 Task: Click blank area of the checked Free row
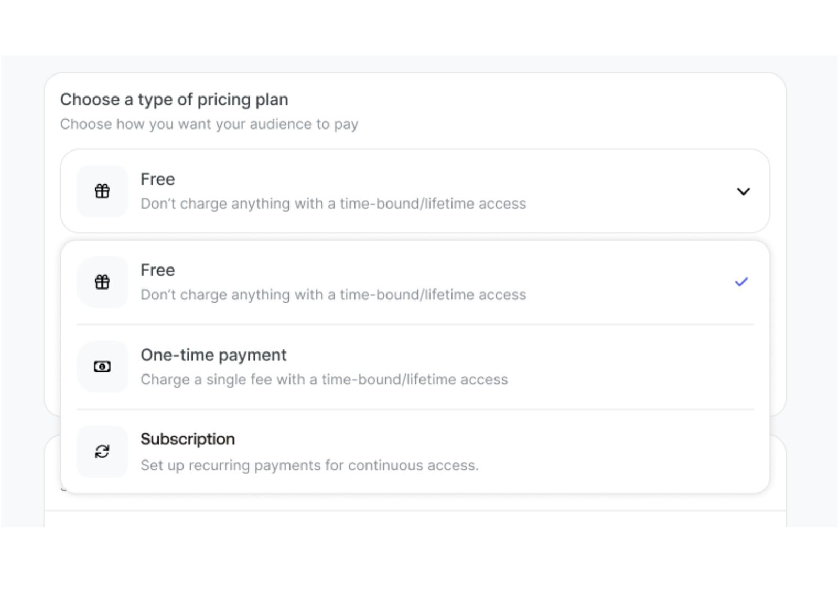629,282
